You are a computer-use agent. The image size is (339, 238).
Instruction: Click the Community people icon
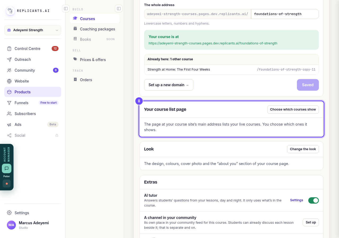9,70
